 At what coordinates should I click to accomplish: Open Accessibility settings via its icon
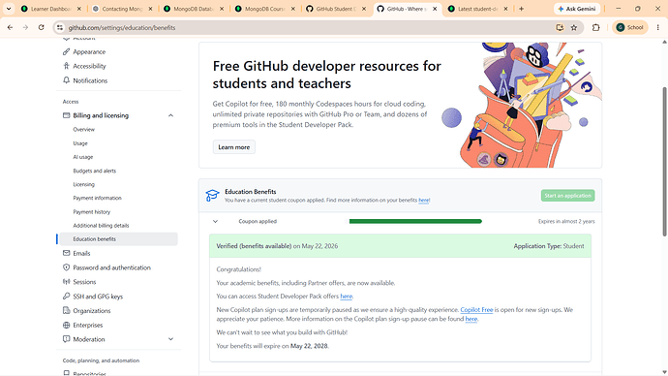point(66,66)
